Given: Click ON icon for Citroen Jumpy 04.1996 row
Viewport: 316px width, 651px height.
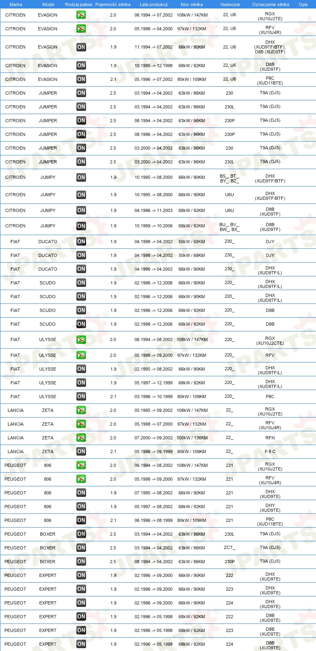Looking at the screenshot, I should coord(81,210).
